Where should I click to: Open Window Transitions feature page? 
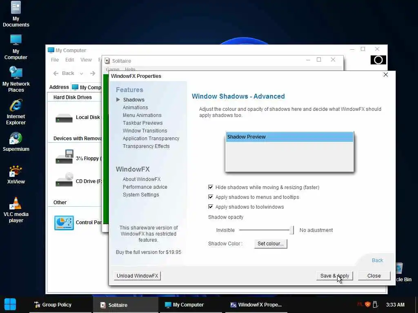[x=145, y=131]
